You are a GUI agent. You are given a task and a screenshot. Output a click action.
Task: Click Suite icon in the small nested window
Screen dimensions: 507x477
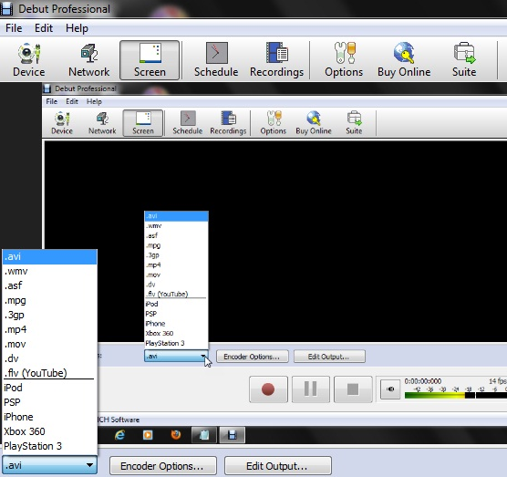point(354,123)
